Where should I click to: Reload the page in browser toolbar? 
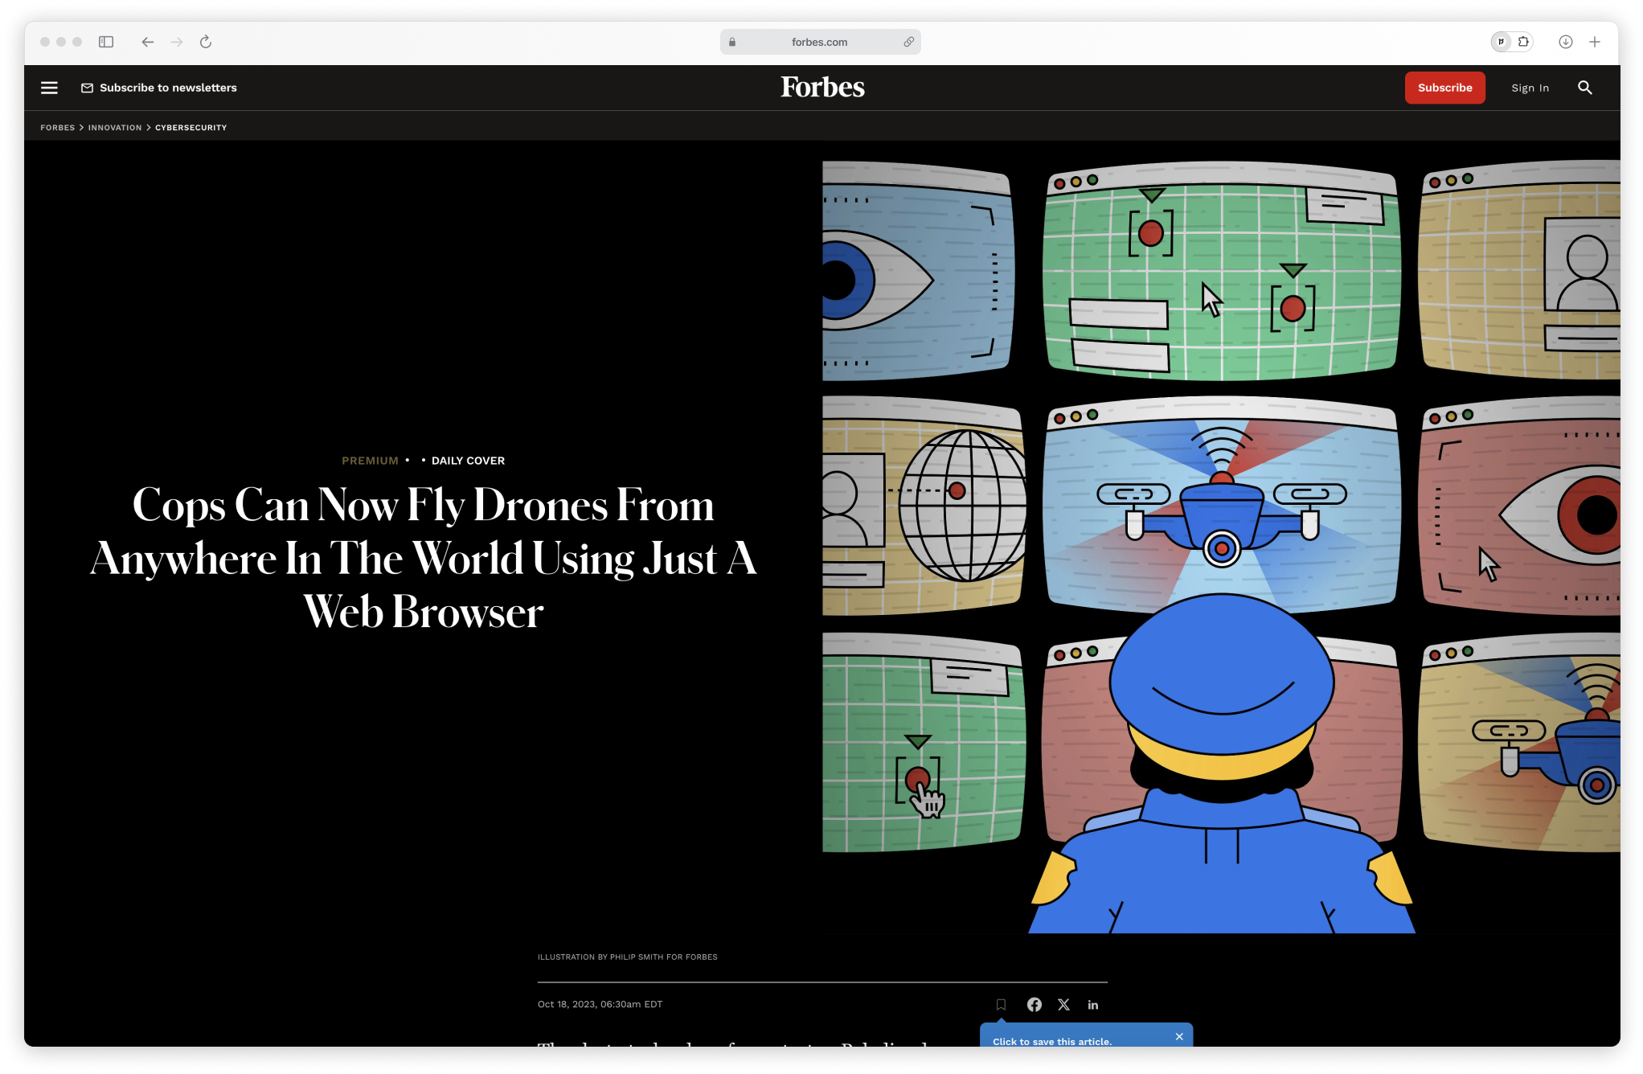(x=206, y=42)
